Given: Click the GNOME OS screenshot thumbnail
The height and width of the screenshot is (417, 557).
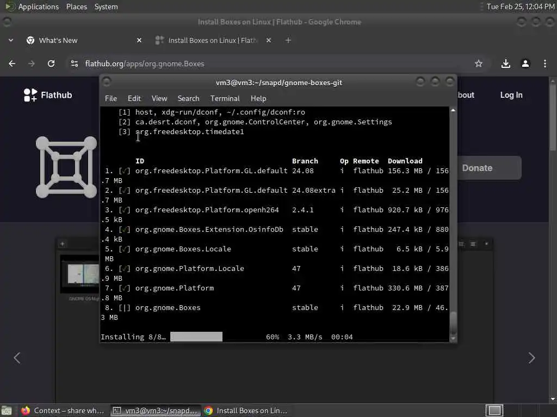Looking at the screenshot, I should 80,274.
